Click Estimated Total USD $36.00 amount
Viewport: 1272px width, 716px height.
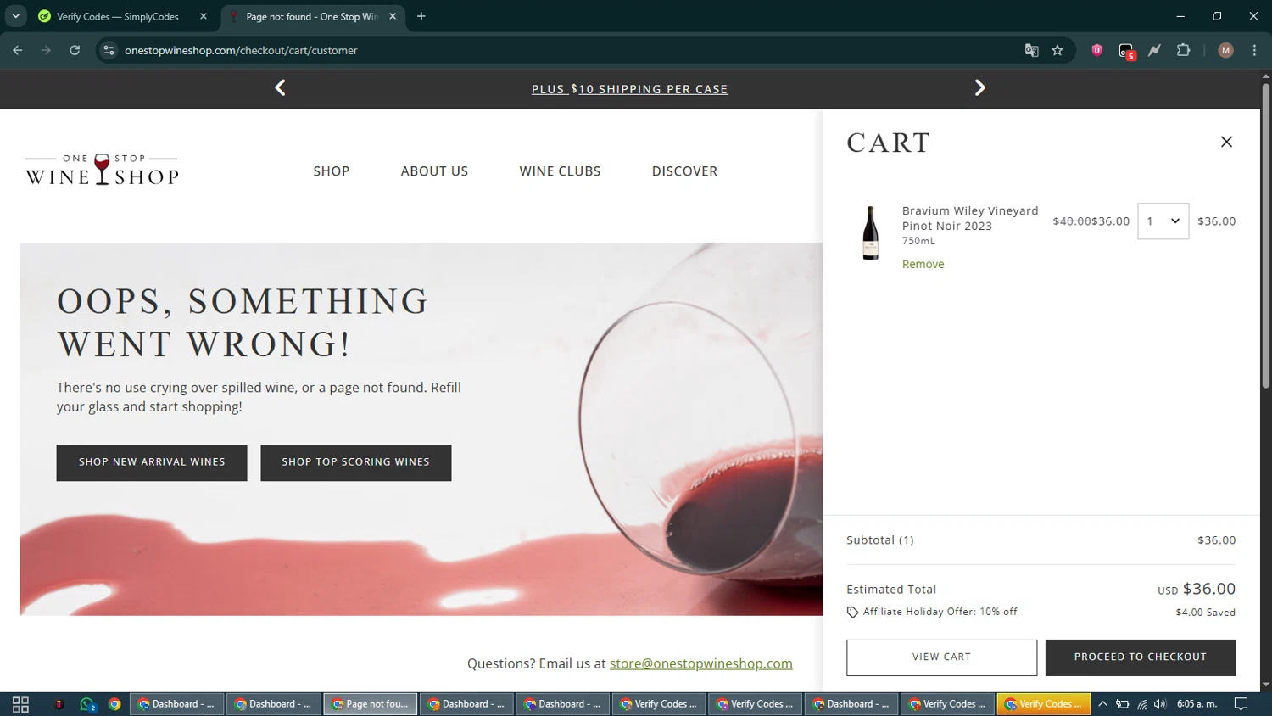[1197, 589]
